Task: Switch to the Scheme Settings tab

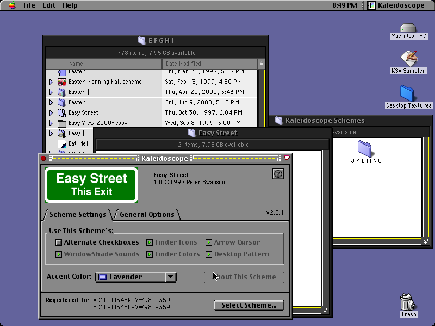Action: (x=78, y=215)
